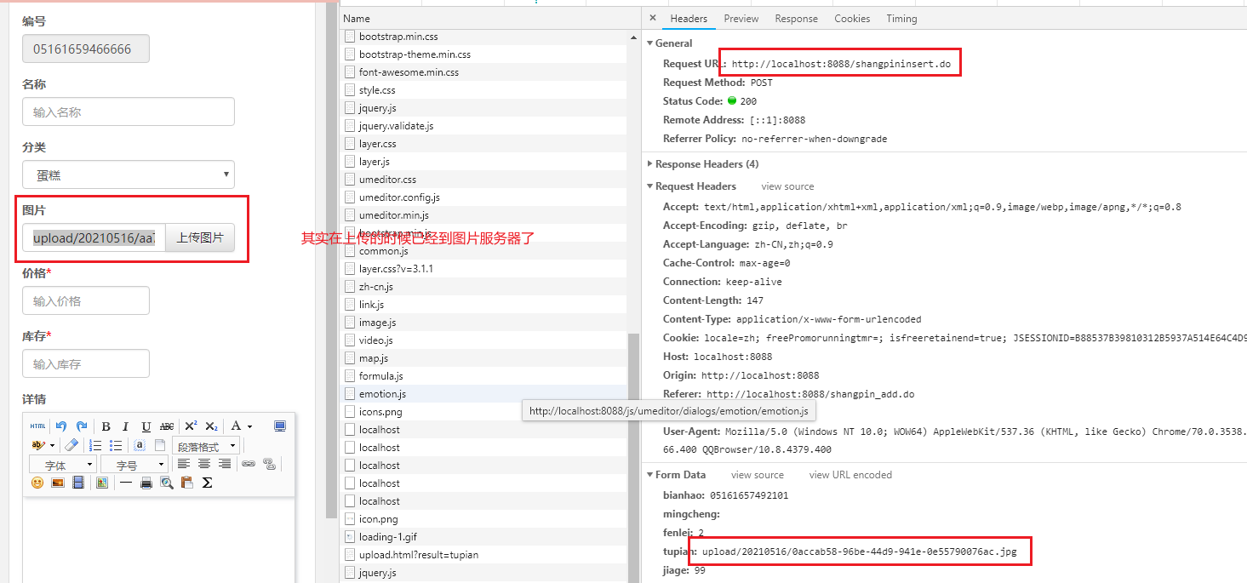Click view source beside Request Headers
Image resolution: width=1247 pixels, height=583 pixels.
(787, 186)
